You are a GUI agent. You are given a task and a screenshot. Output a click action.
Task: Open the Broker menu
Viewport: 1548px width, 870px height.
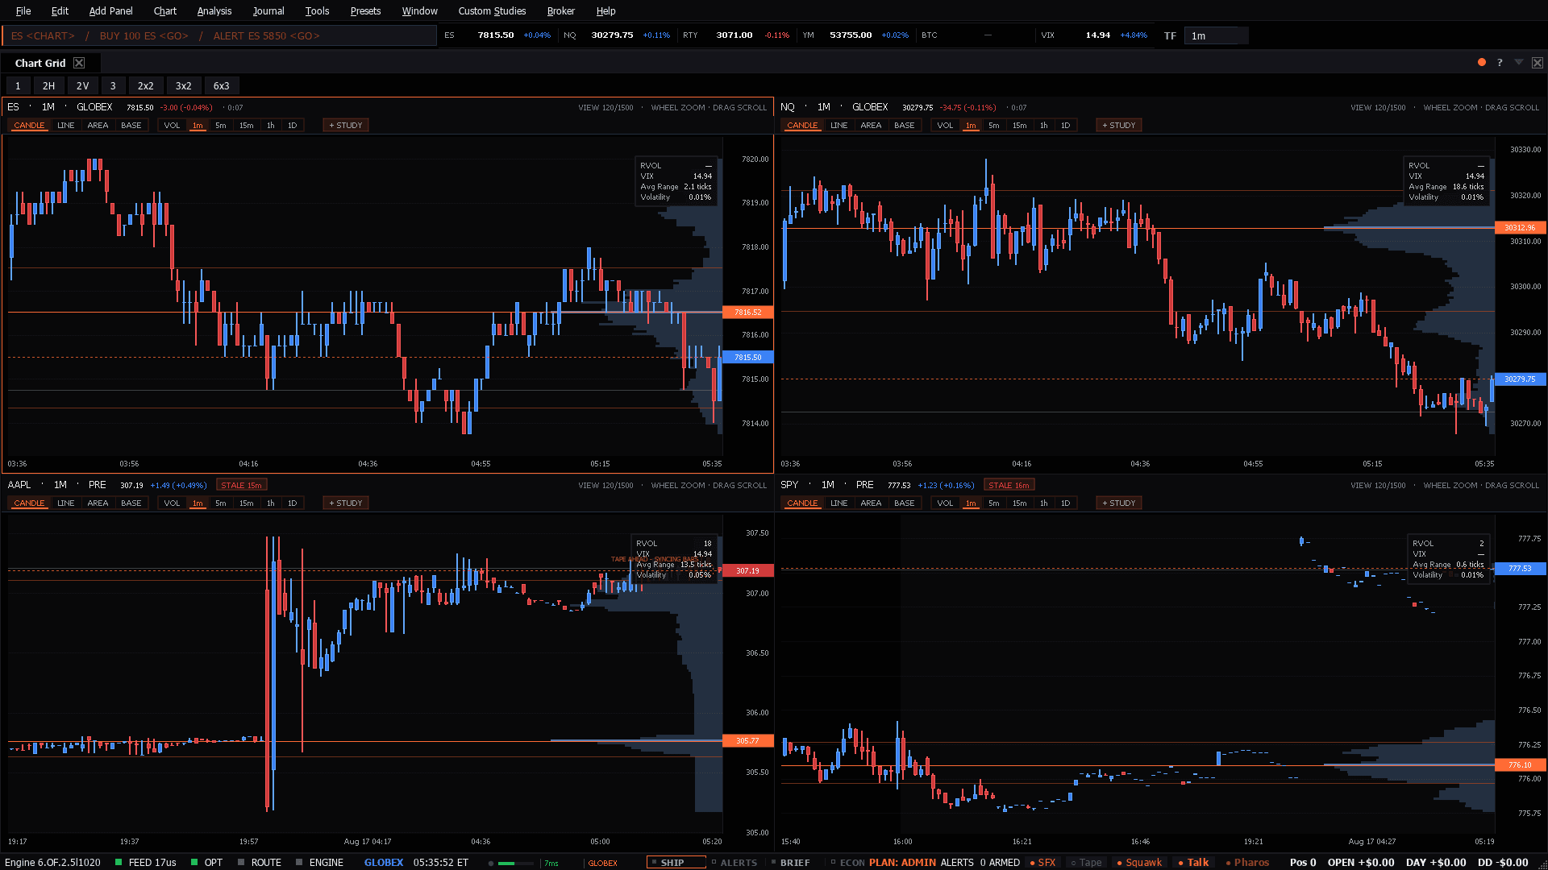[560, 10]
